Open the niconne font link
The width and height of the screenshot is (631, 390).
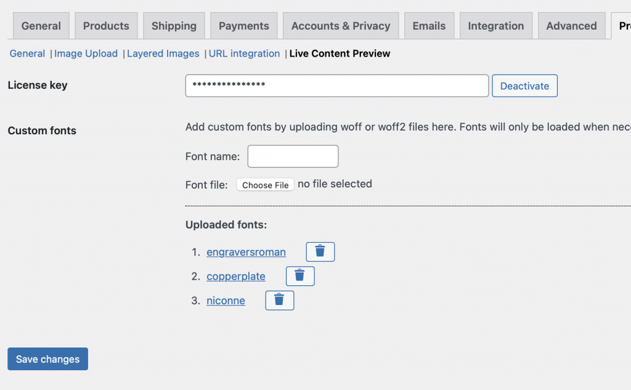pos(226,300)
